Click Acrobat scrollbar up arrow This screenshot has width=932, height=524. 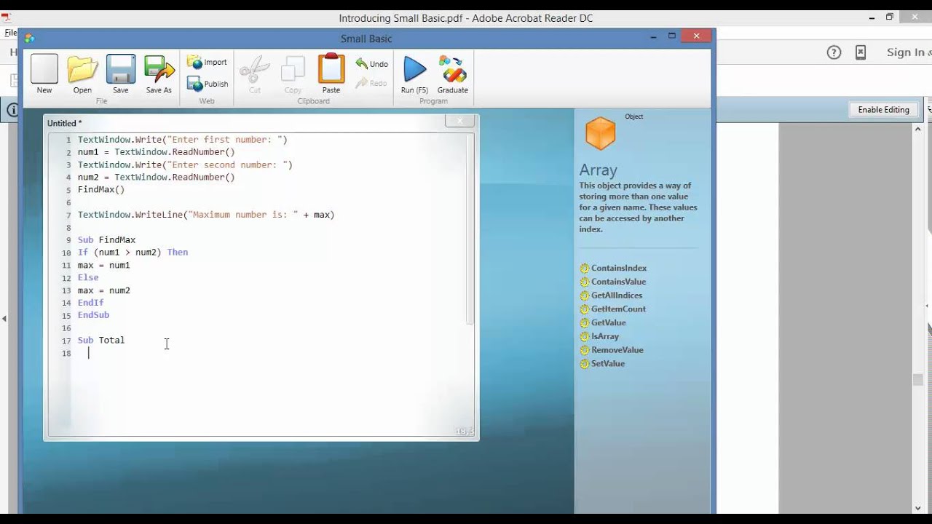pos(918,129)
